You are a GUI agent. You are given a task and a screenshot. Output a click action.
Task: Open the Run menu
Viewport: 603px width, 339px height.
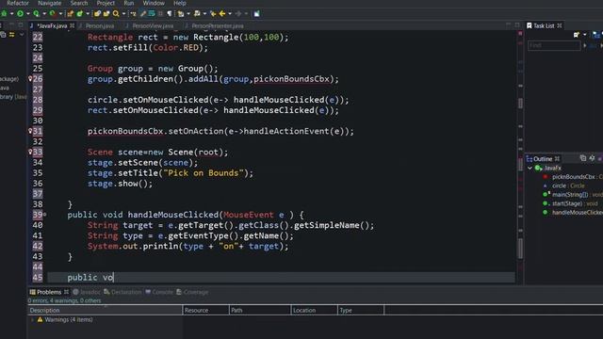pyautogui.click(x=129, y=3)
